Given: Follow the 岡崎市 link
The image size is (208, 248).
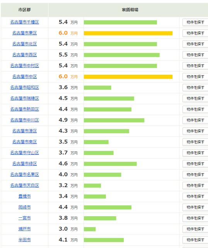Looking at the screenshot, I should click(24, 207).
